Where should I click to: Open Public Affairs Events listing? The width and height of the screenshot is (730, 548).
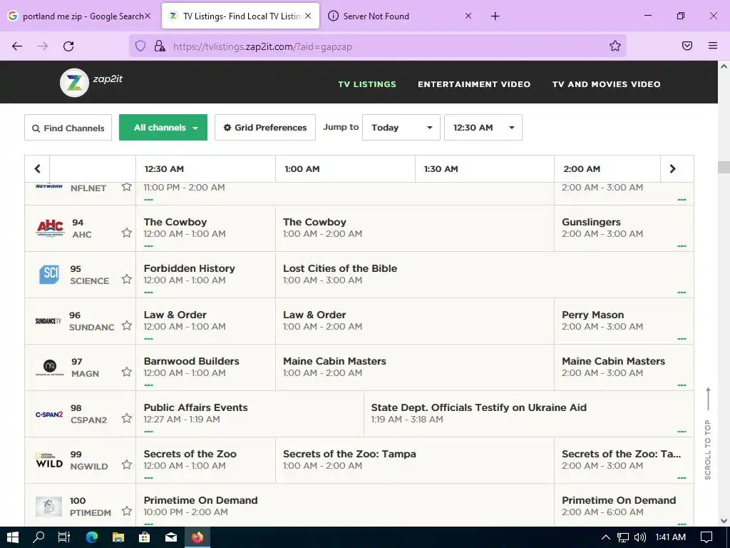coord(250,414)
